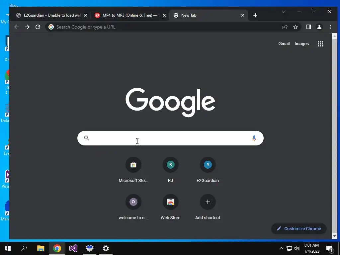Screen dimensions: 340x255
Task: Open the E2Guardian shortcut tile
Action: 208,170
